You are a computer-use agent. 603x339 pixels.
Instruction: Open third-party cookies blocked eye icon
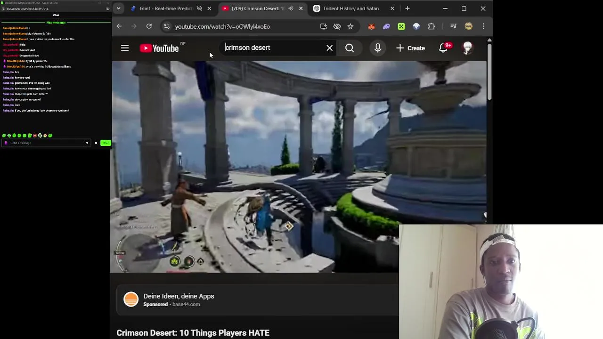[x=337, y=26]
